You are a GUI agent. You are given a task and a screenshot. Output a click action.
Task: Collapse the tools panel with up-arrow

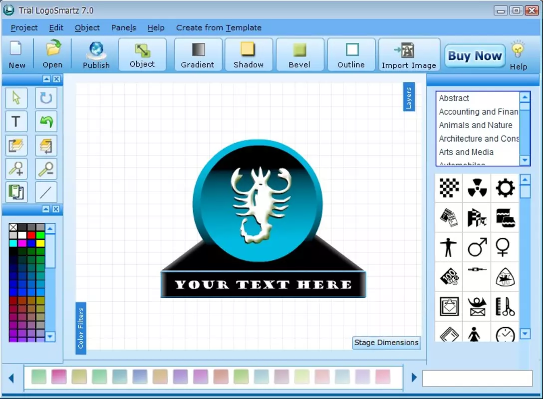46,79
